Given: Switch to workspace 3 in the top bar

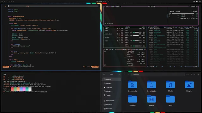Looking at the screenshot, I should 9,1.
